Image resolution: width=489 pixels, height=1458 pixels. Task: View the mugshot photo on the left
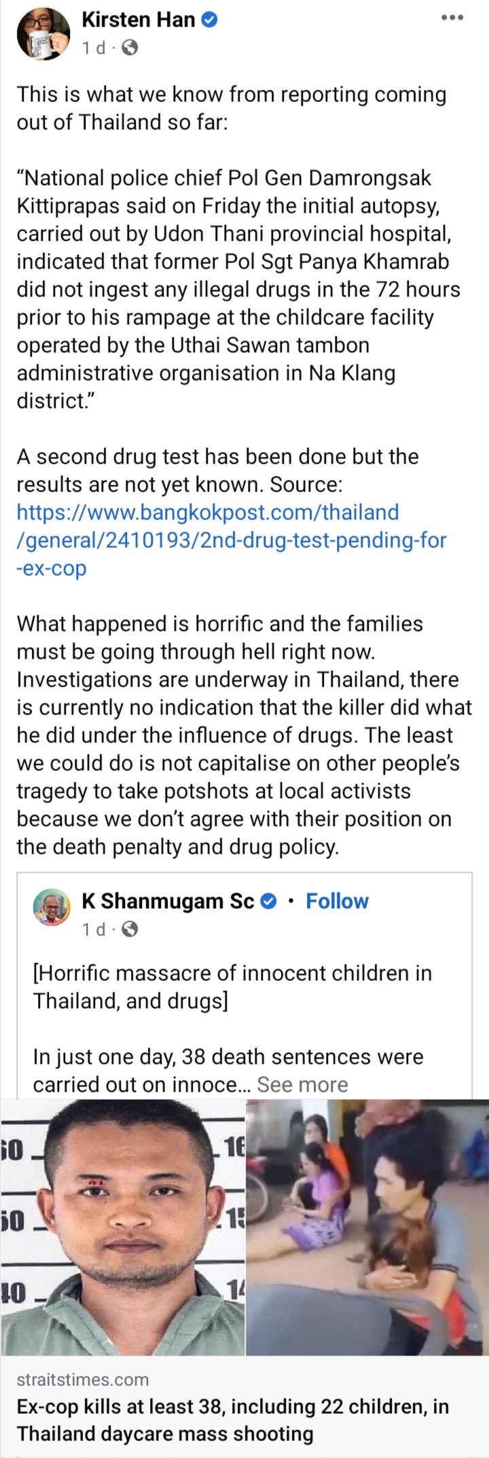(x=122, y=1228)
